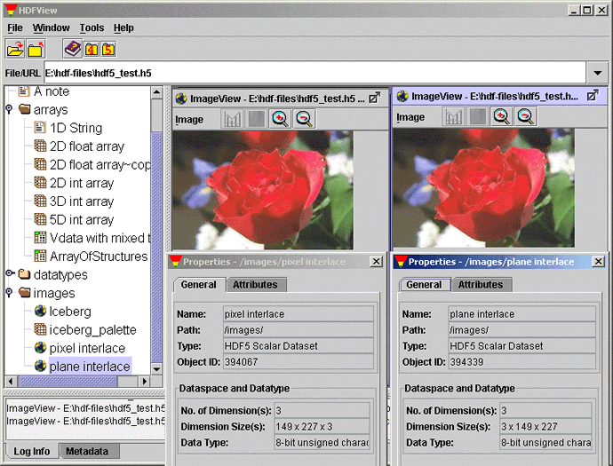Zoom in on the left ImageView
The image size is (613, 466).
(281, 118)
